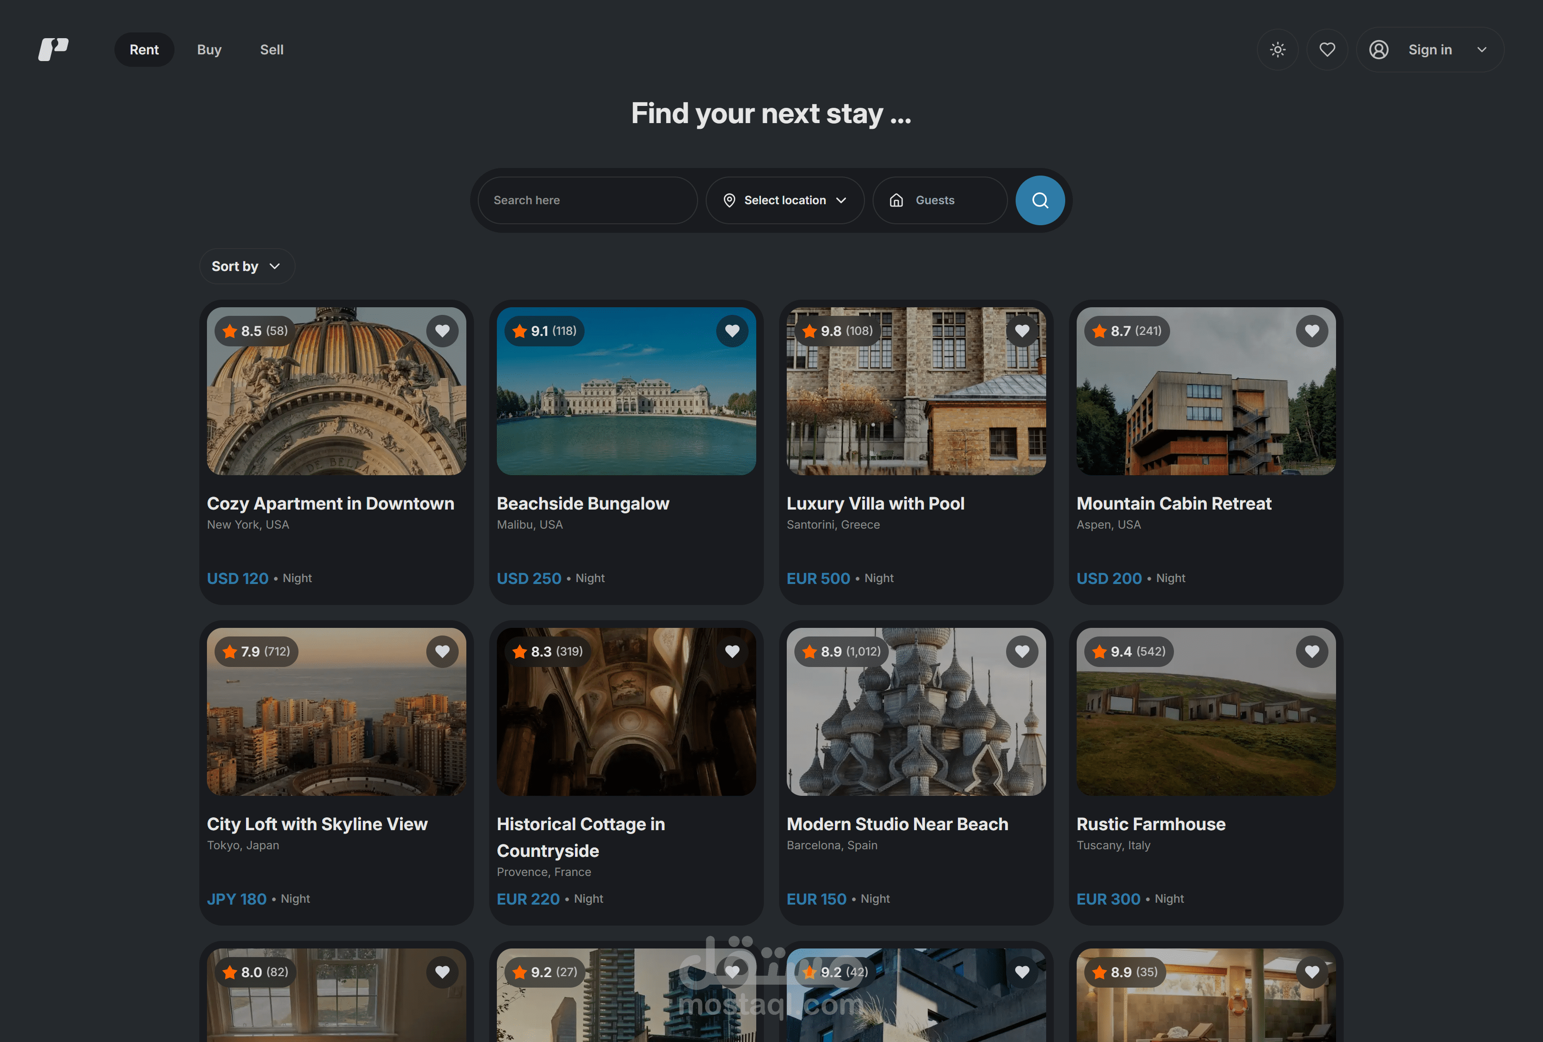Switch to the Buy tab
The image size is (1543, 1042).
click(209, 50)
